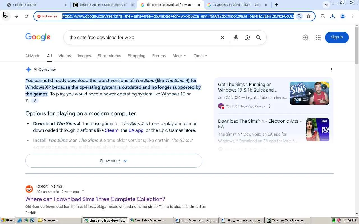
Task: Open a new browser tab
Action: pos(277,5)
